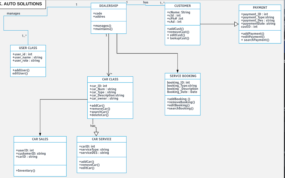Viewport: 285px width, 178px height.
Task: Select the +searchPayment() operation in PAYMENT
Action: coord(255,40)
